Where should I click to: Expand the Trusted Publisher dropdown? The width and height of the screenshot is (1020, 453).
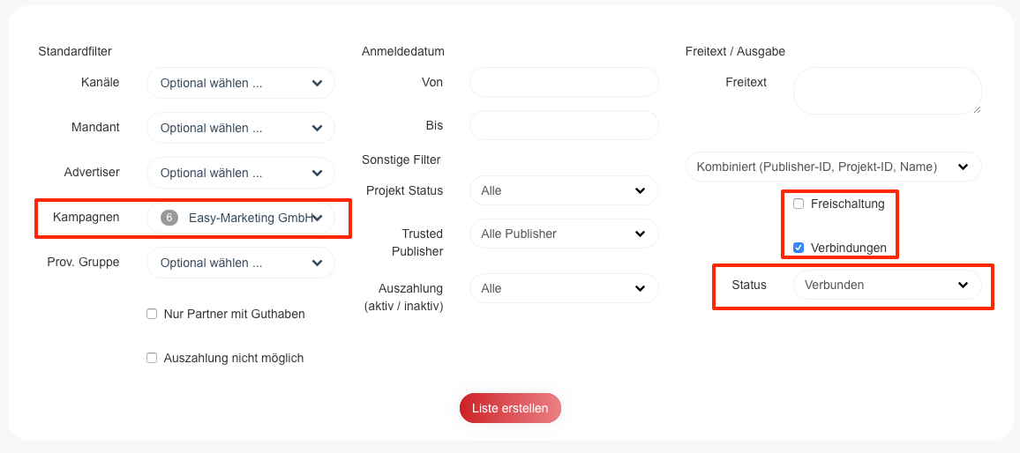[564, 234]
